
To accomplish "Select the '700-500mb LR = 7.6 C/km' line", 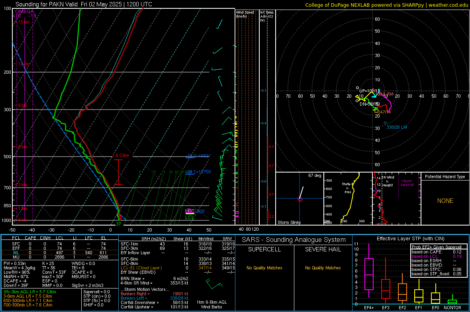I will [x=28, y=305].
